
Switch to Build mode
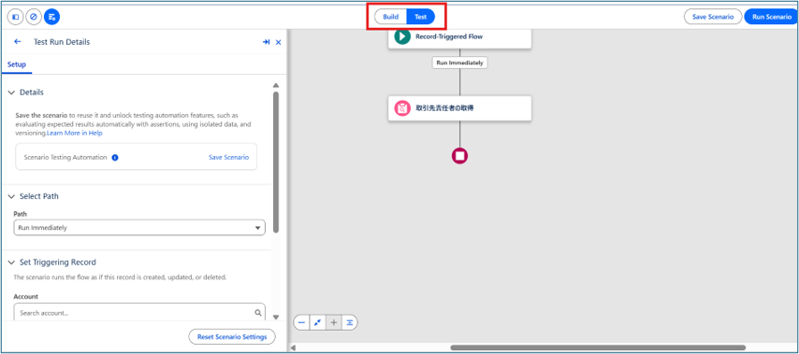pyautogui.click(x=391, y=17)
